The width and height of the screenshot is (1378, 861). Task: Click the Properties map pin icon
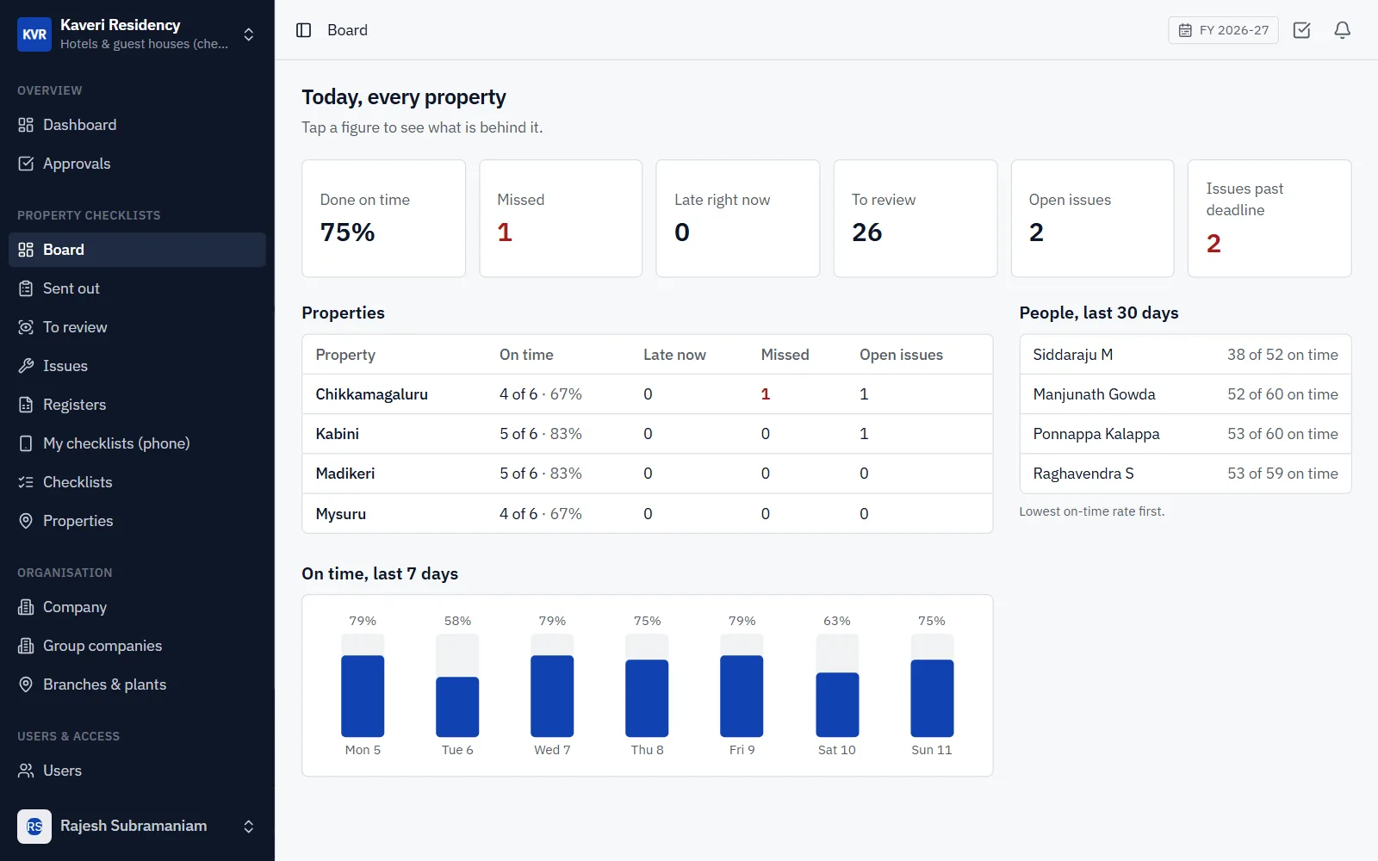click(26, 521)
